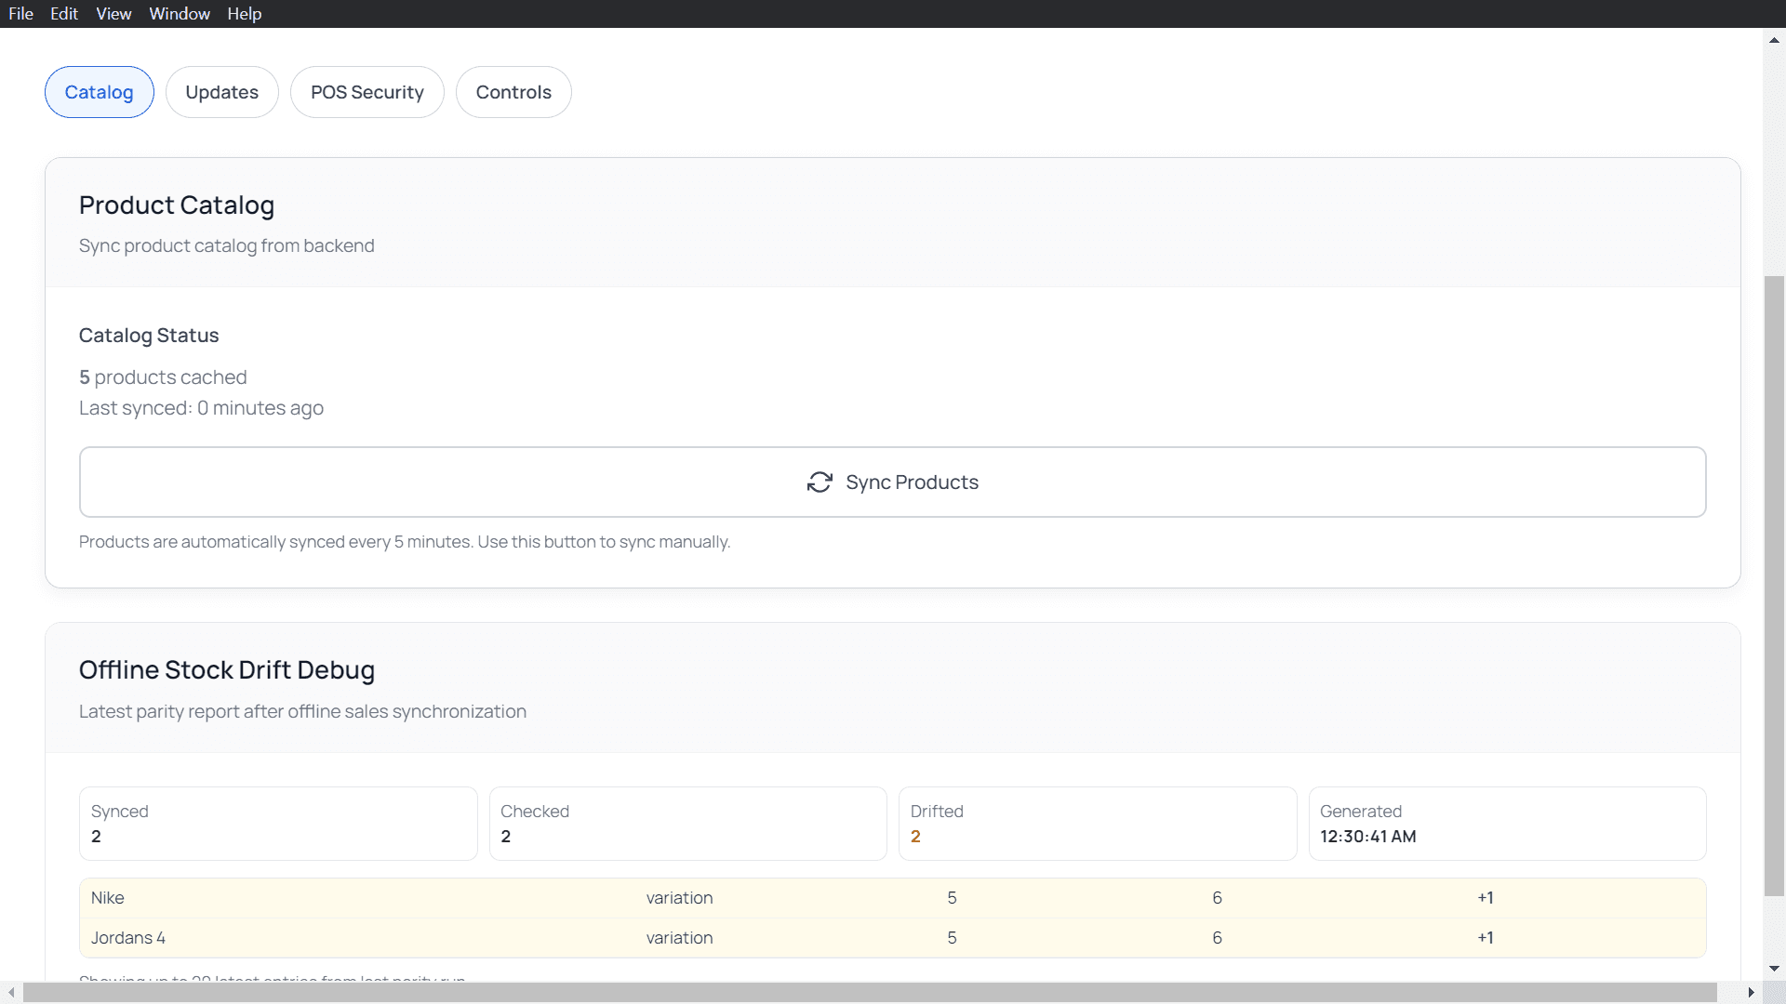1786x1004 pixels.
Task: Click the vertical scrollbar thumb
Action: 1775,586
